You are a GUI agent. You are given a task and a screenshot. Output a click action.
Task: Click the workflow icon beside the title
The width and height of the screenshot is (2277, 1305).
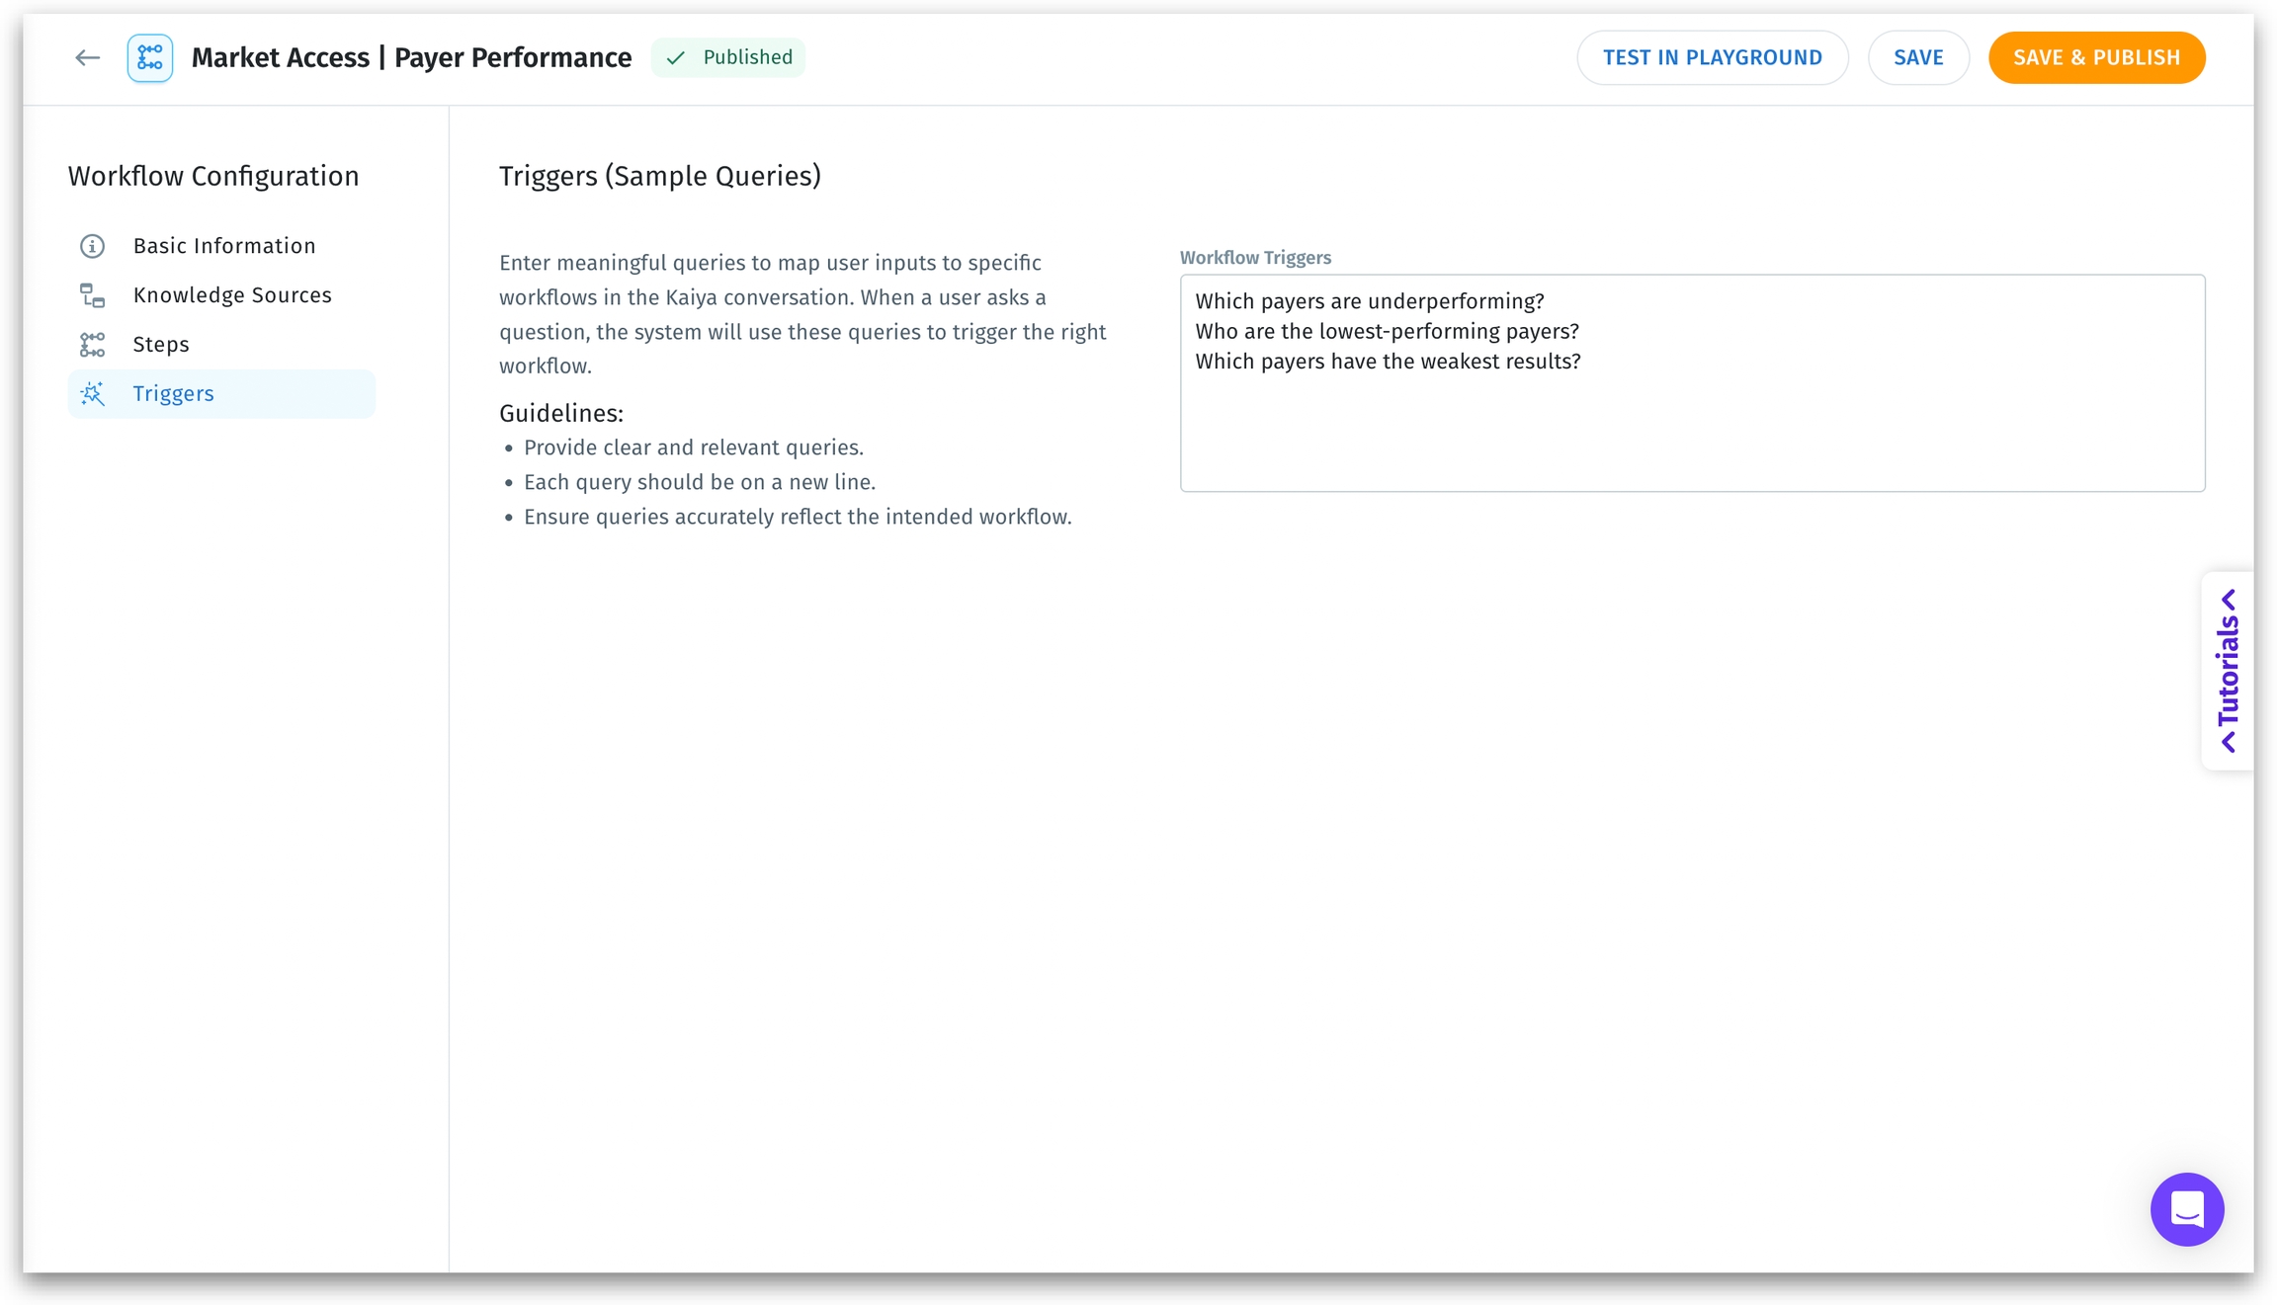tap(150, 58)
